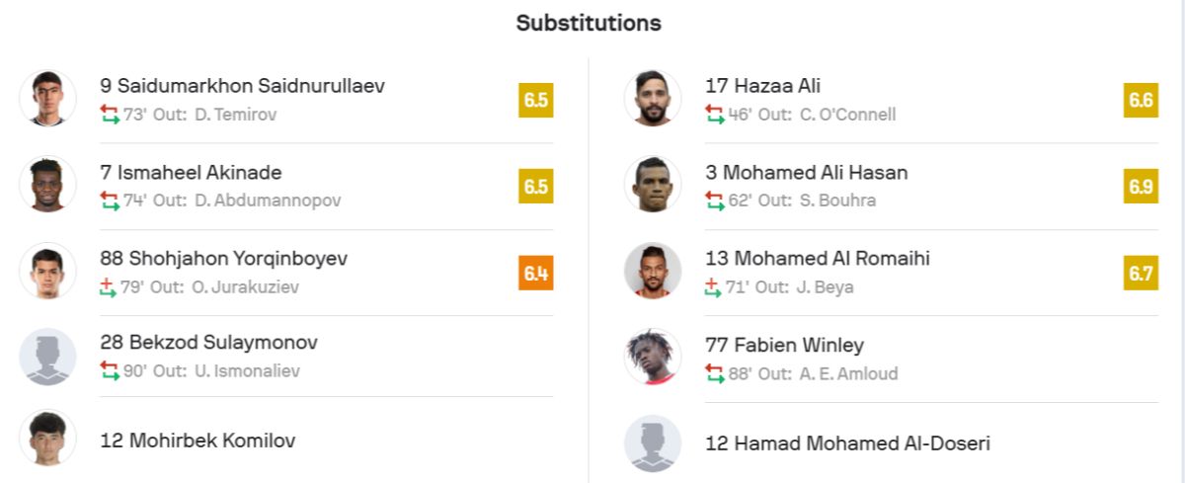The width and height of the screenshot is (1185, 483).
Task: Open Mohamed Ali Hasan's profile link
Action: (x=806, y=173)
